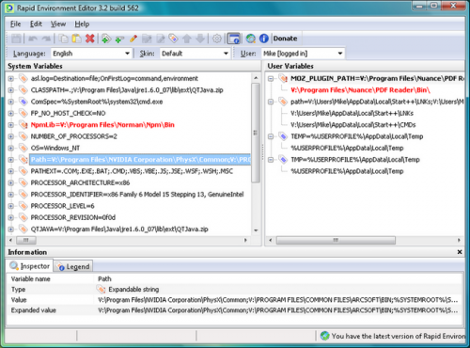Select NUMBER_OF_PROCESSORS=2 row

click(x=73, y=136)
